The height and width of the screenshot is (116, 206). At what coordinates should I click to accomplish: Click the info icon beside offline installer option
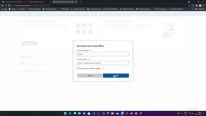[x=103, y=68]
